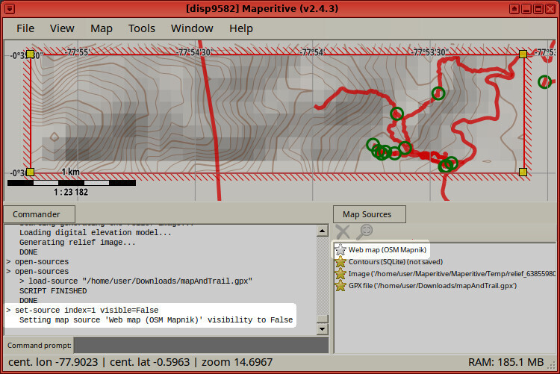Viewport: 560px width, 374px height.
Task: Open the Tools menu
Action: 141,28
